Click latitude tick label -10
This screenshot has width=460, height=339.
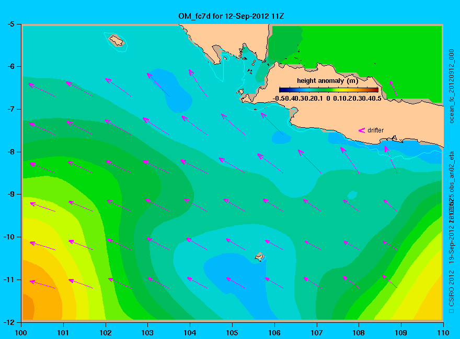tap(9, 237)
